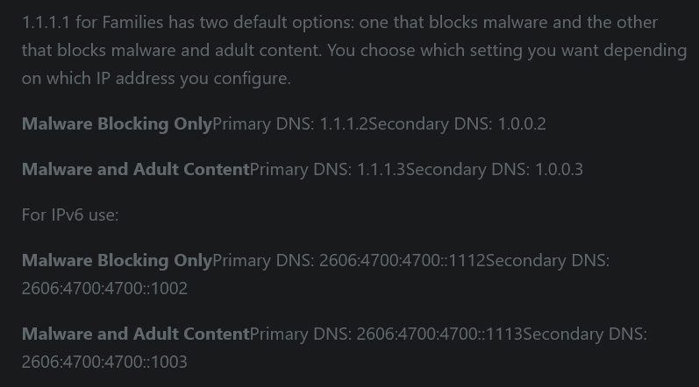Select the 2606:4700:4700::1002 IPv6 address

pos(104,288)
